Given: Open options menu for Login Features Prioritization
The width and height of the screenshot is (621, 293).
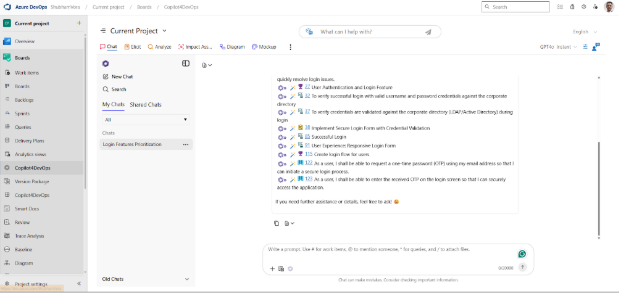Looking at the screenshot, I should pyautogui.click(x=185, y=144).
